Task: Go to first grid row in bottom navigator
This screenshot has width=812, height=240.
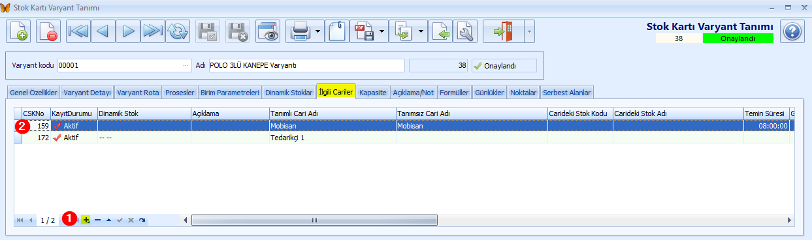Action: click(20, 220)
